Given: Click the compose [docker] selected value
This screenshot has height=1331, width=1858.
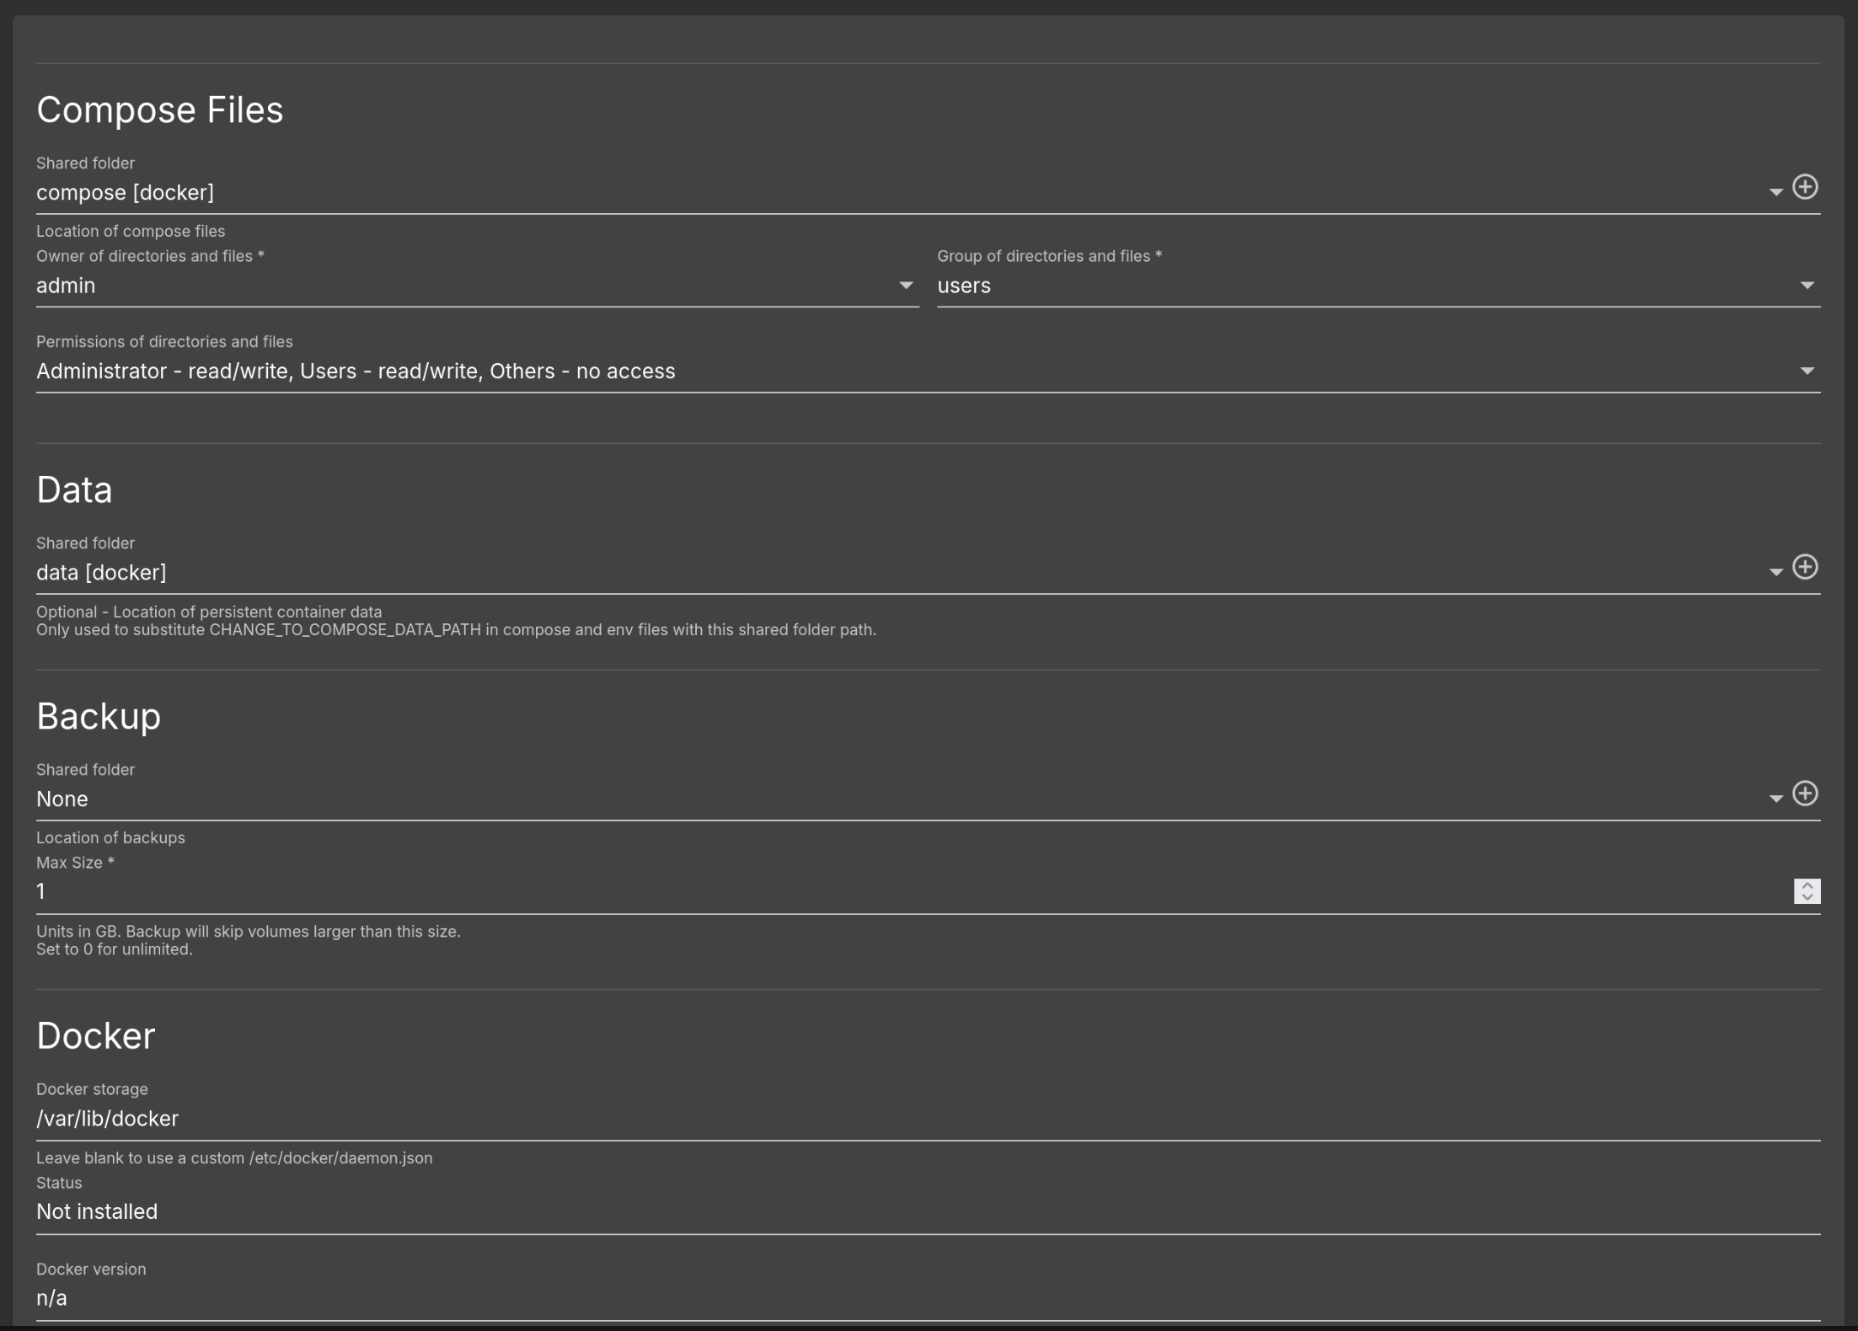Looking at the screenshot, I should pos(125,193).
